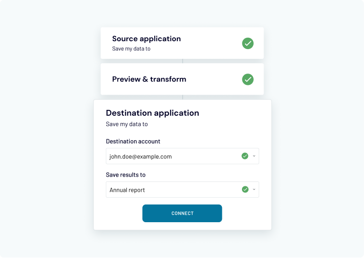The image size is (364, 258).
Task: Select the Annual report value text
Action: pos(127,190)
